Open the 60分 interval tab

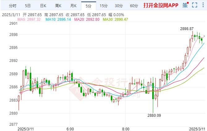134,6
